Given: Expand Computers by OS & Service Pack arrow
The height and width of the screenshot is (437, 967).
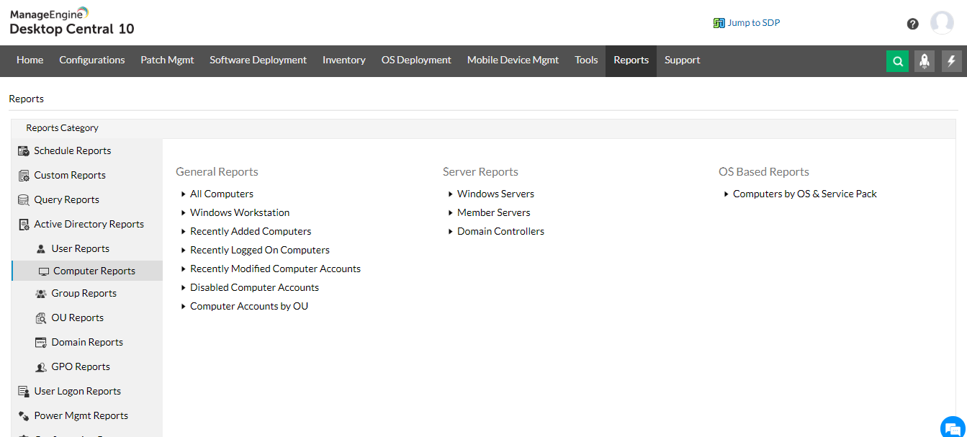Looking at the screenshot, I should click(x=727, y=194).
